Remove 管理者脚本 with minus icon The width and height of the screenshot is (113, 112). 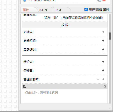click(x=98, y=79)
